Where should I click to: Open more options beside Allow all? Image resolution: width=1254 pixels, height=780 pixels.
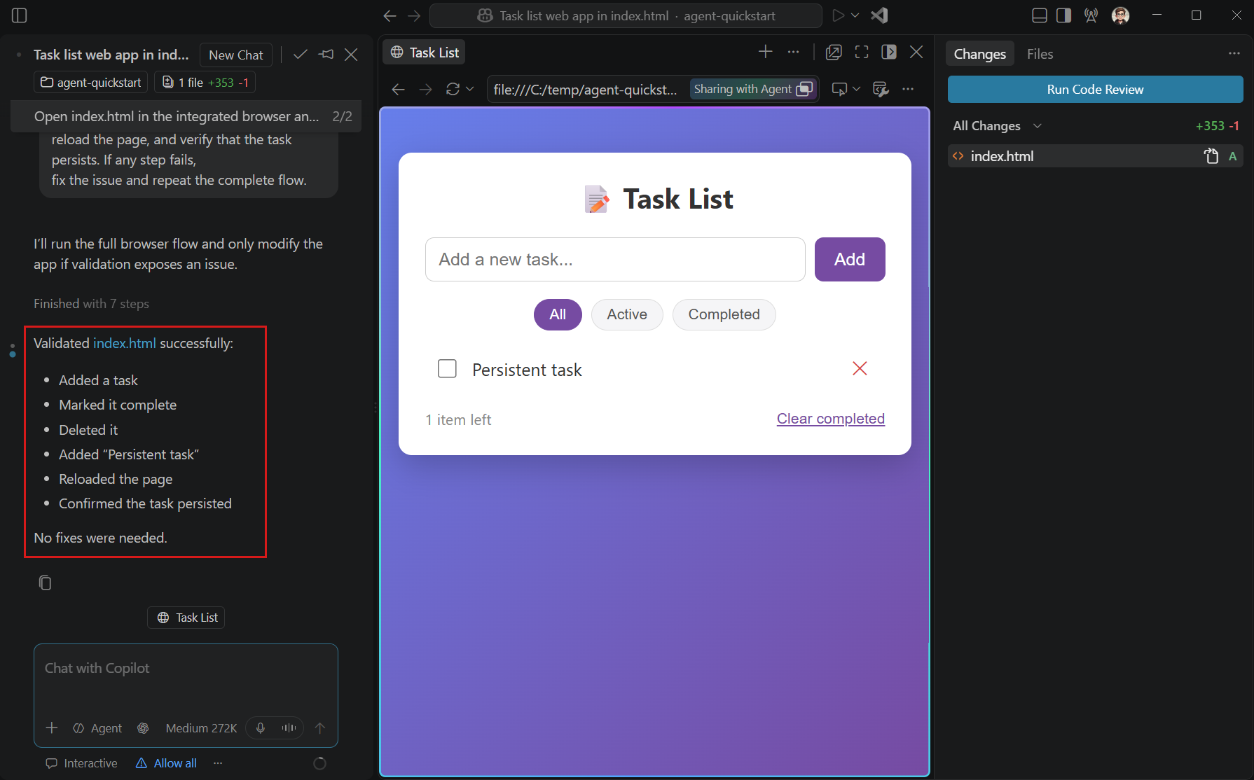coord(218,763)
